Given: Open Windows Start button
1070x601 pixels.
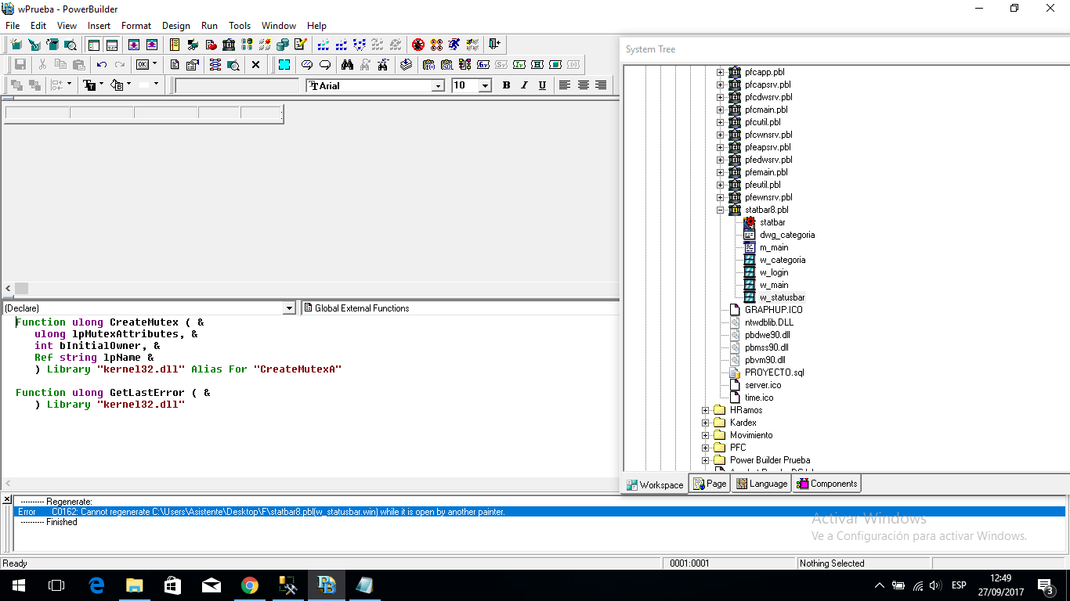Looking at the screenshot, I should [x=19, y=585].
